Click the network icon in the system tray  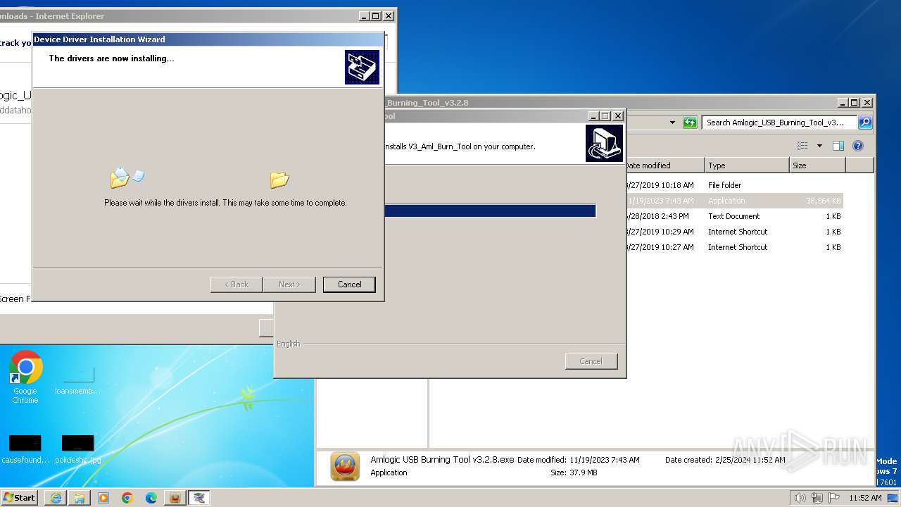click(x=817, y=498)
